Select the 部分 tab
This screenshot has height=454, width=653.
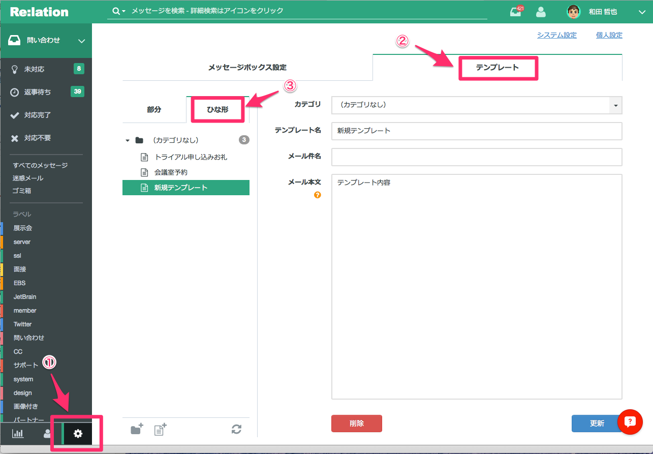coord(154,110)
